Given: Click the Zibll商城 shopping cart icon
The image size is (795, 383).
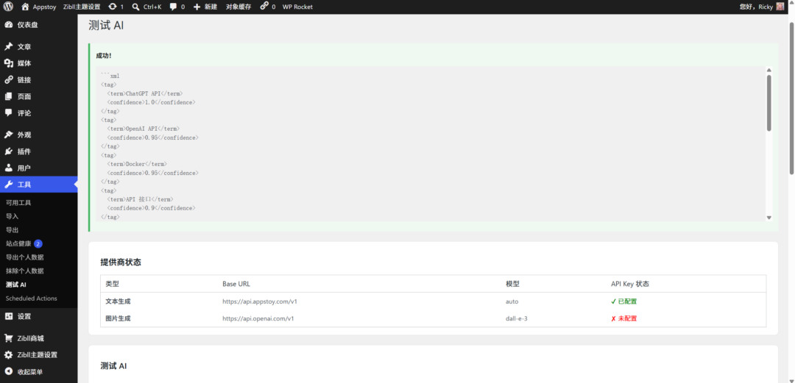Looking at the screenshot, I should (x=9, y=338).
